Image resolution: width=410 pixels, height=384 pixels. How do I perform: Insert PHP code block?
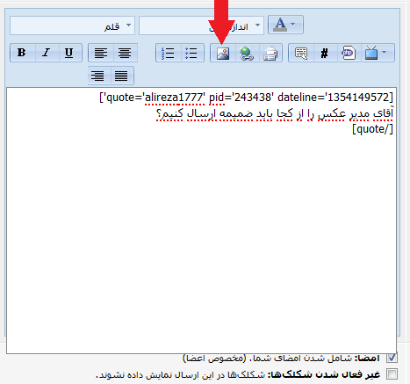click(349, 53)
